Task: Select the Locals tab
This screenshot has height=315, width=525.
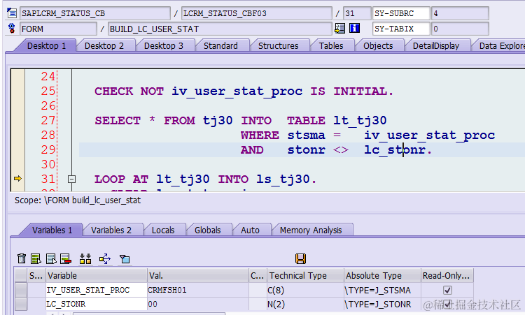Action: [163, 230]
